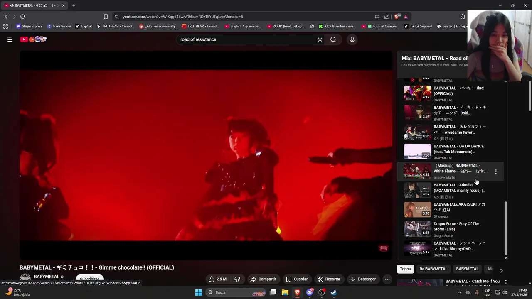Viewport: 532px width, 299px height.
Task: Click the mix playlist scrollbar
Action: click(506, 228)
